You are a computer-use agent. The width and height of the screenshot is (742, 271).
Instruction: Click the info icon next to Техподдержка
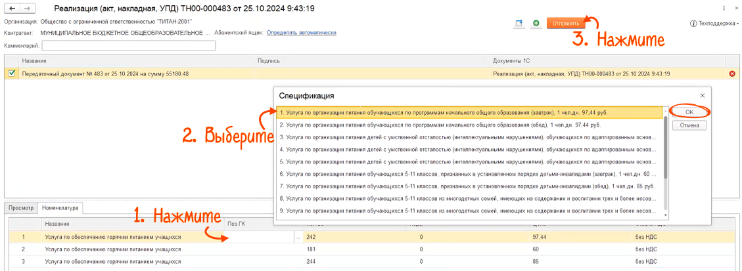(693, 23)
